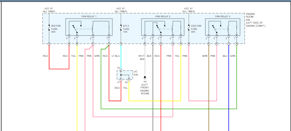Click the A4 ground symbol

tap(145, 78)
